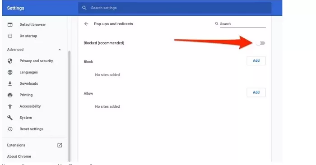The width and height of the screenshot is (316, 165).
Task: Open Reset settings section
Action: click(32, 129)
